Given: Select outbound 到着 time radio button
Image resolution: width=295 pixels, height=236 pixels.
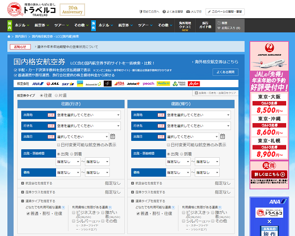Looking at the screenshot, I should click(x=71, y=154).
